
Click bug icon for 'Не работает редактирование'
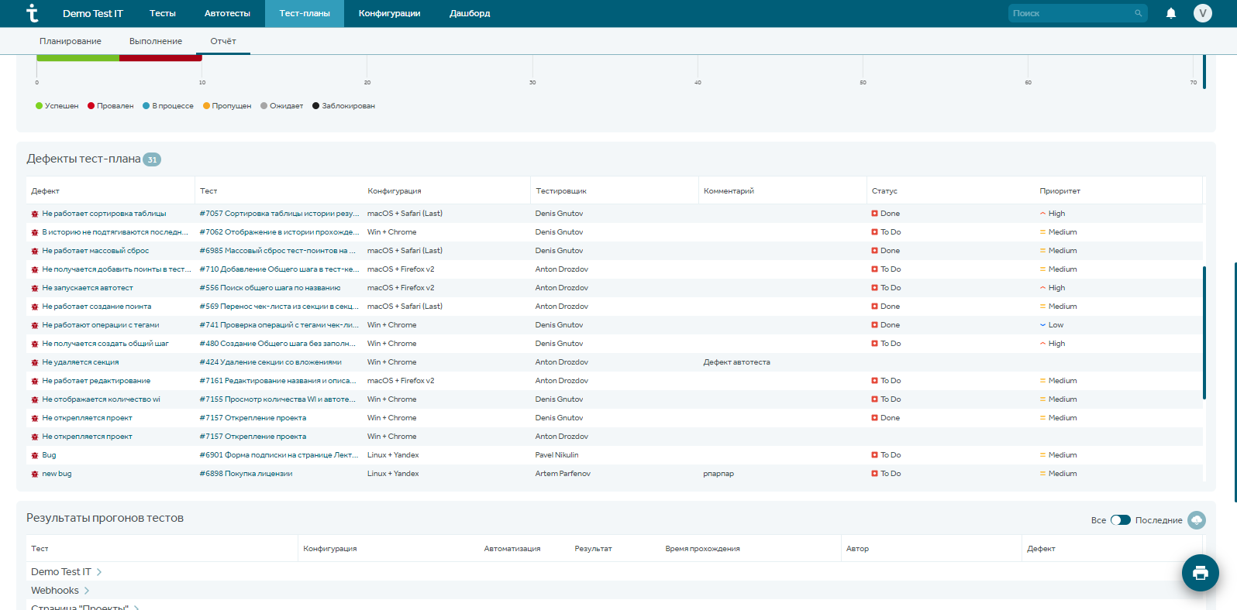pyautogui.click(x=35, y=381)
